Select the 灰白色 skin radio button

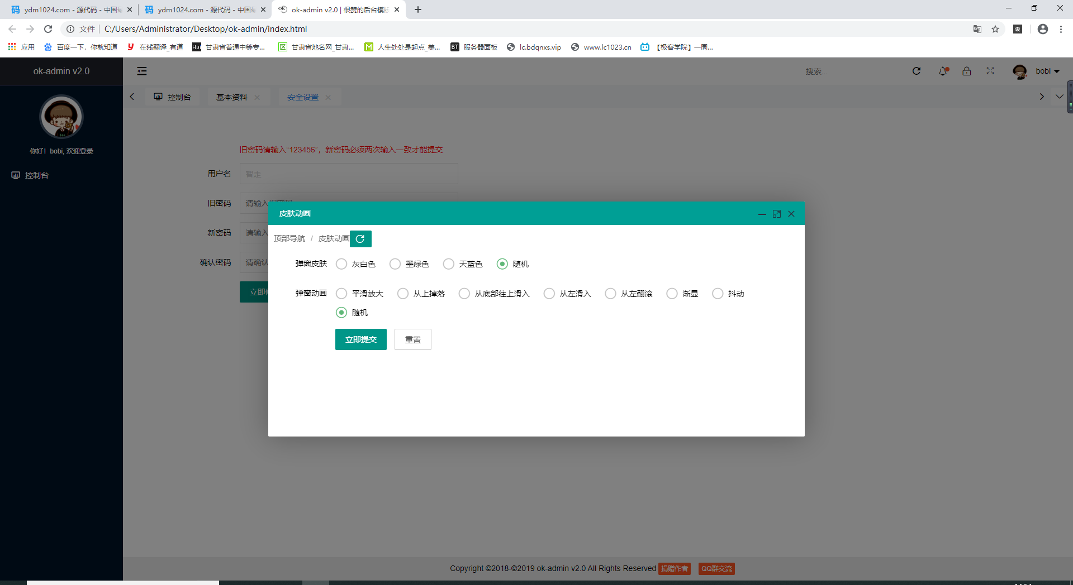point(341,264)
